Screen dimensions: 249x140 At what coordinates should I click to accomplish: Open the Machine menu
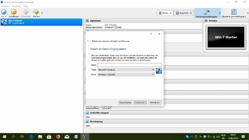16,6
